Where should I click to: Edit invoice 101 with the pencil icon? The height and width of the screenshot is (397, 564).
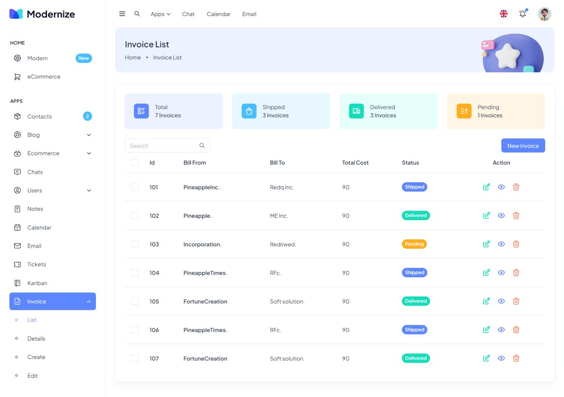click(486, 187)
